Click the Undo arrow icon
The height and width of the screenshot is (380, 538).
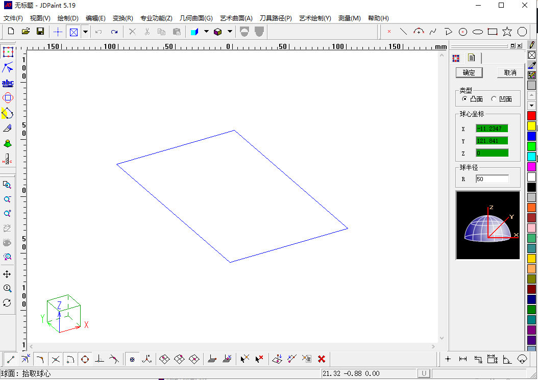[99, 32]
